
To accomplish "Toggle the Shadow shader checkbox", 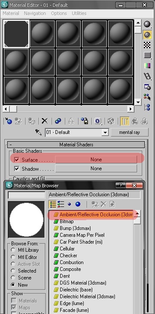I will [17, 169].
